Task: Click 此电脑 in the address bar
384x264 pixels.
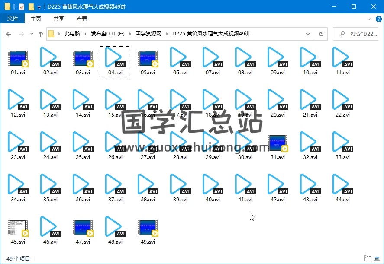Action: point(72,34)
